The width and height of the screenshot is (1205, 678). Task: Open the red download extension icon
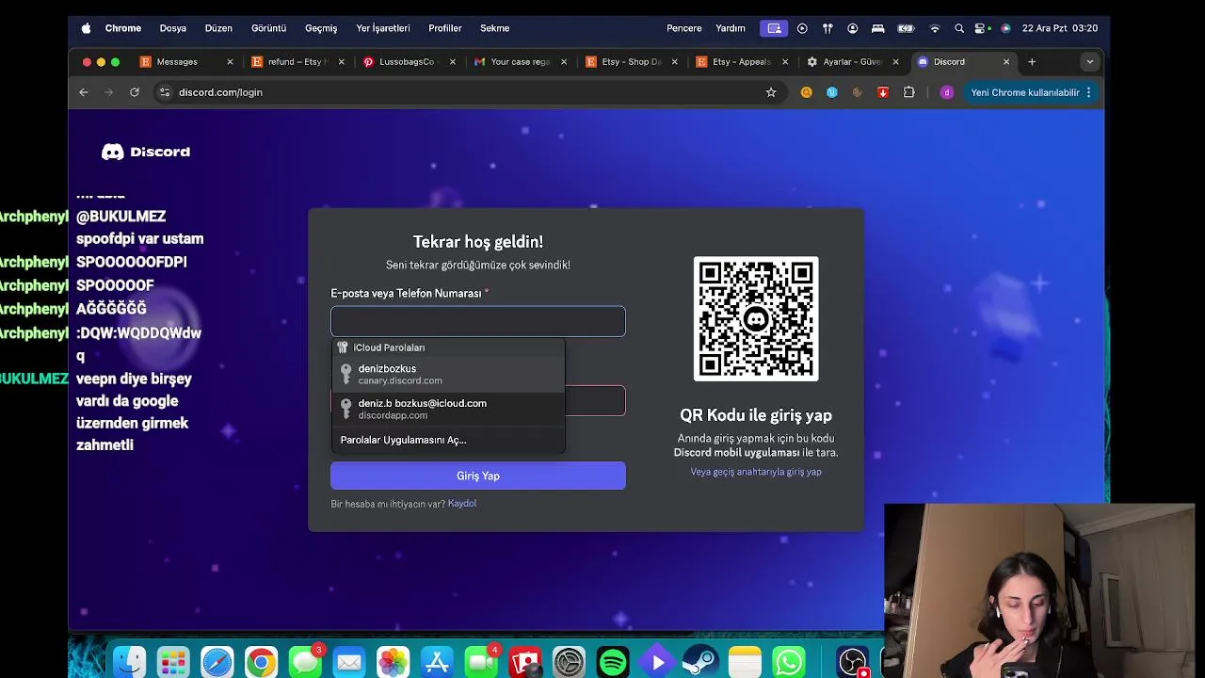pyautogui.click(x=883, y=92)
